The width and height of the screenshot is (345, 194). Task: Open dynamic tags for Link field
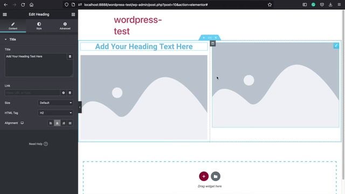(x=70, y=93)
